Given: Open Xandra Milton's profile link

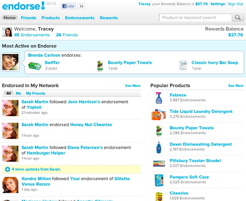Looking at the screenshot, I should (36, 179).
